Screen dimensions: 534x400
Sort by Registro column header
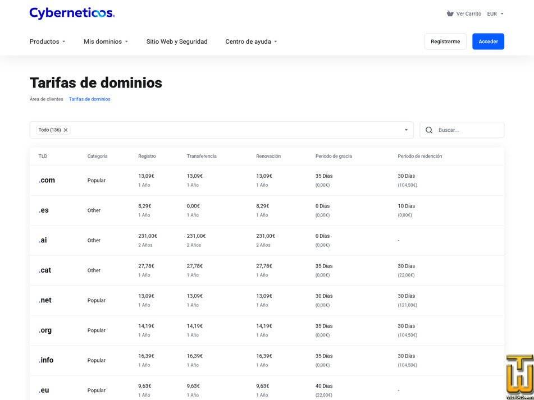tap(147, 156)
